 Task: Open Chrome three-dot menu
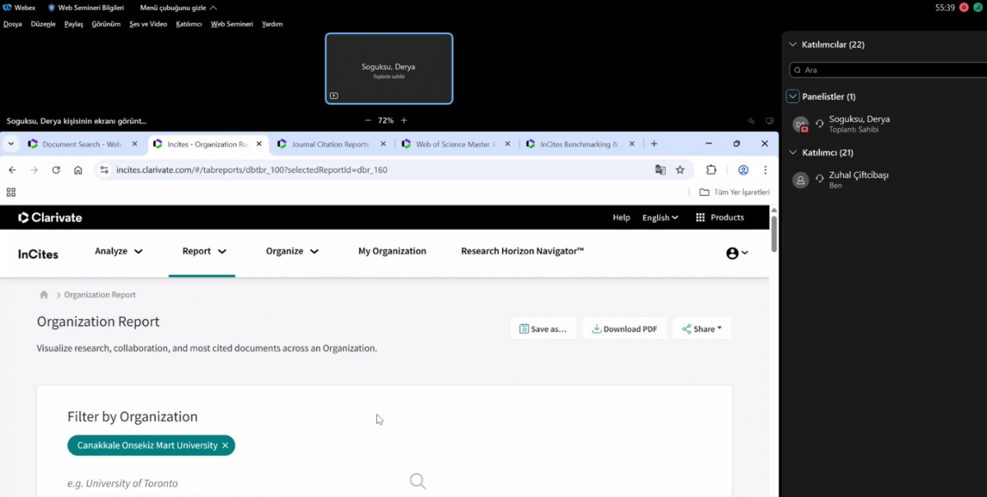tap(765, 170)
